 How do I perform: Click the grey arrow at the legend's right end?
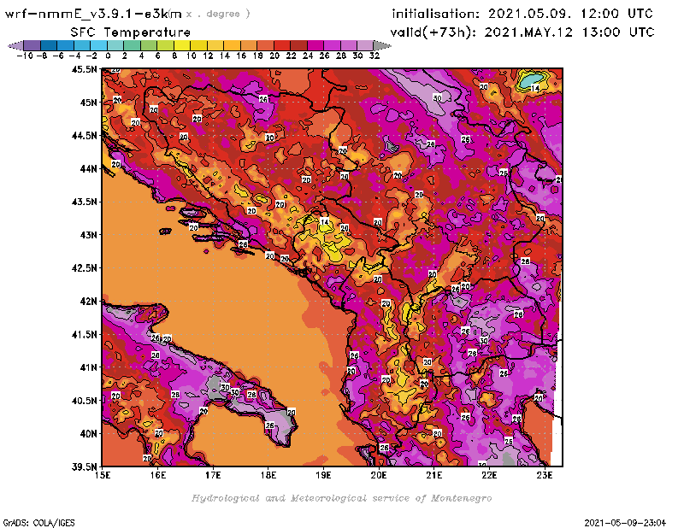[382, 45]
